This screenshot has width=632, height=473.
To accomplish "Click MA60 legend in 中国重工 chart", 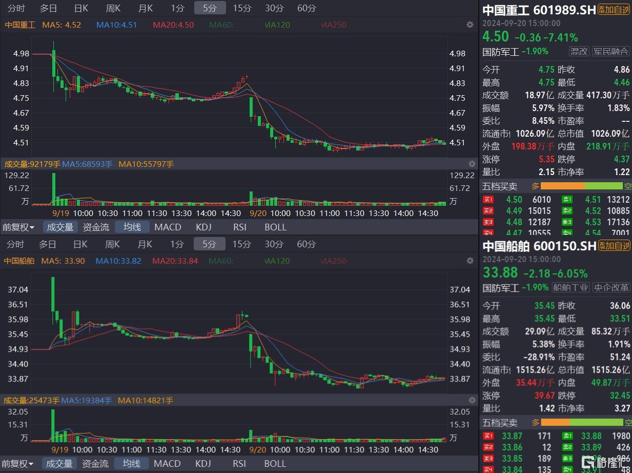I will (221, 25).
